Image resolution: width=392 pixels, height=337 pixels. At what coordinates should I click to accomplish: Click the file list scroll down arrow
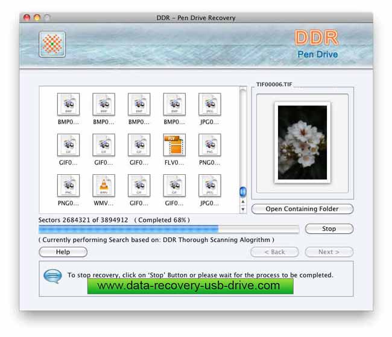coord(243,210)
